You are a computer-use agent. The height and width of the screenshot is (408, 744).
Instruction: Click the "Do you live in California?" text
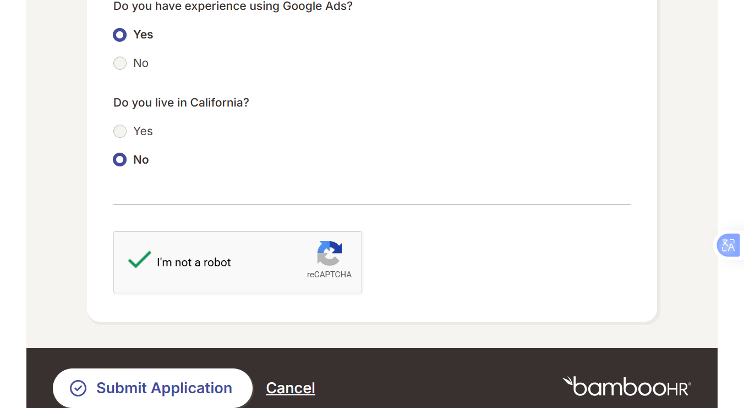181,103
